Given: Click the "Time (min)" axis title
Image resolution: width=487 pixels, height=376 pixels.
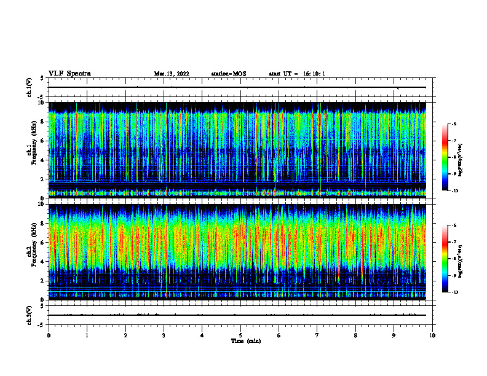Looking at the screenshot, I should point(246,341).
